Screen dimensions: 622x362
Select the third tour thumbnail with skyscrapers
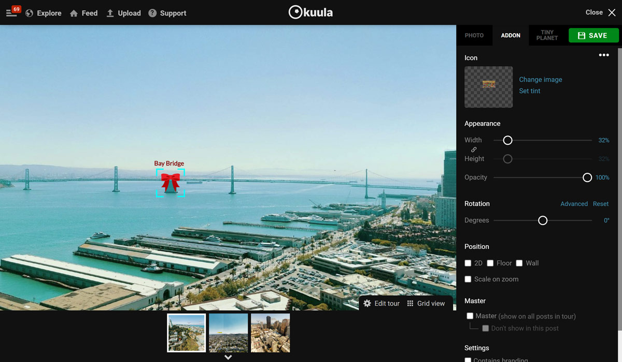tap(270, 333)
